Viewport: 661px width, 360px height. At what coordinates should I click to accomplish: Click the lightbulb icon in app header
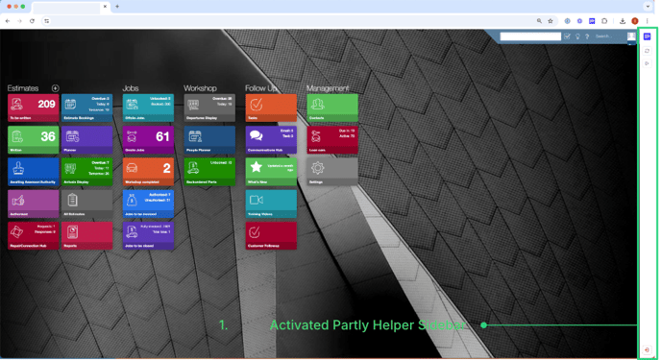click(578, 36)
